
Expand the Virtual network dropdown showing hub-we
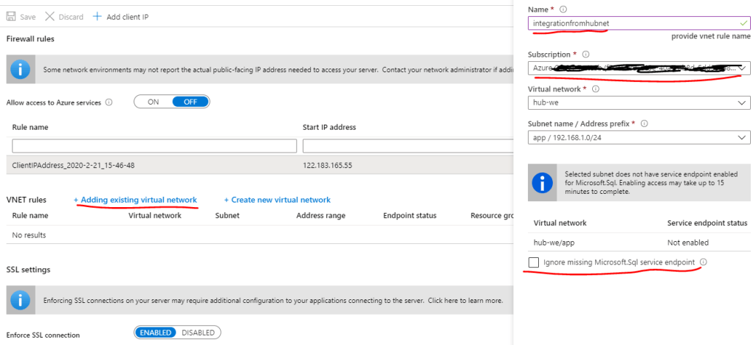[639, 103]
